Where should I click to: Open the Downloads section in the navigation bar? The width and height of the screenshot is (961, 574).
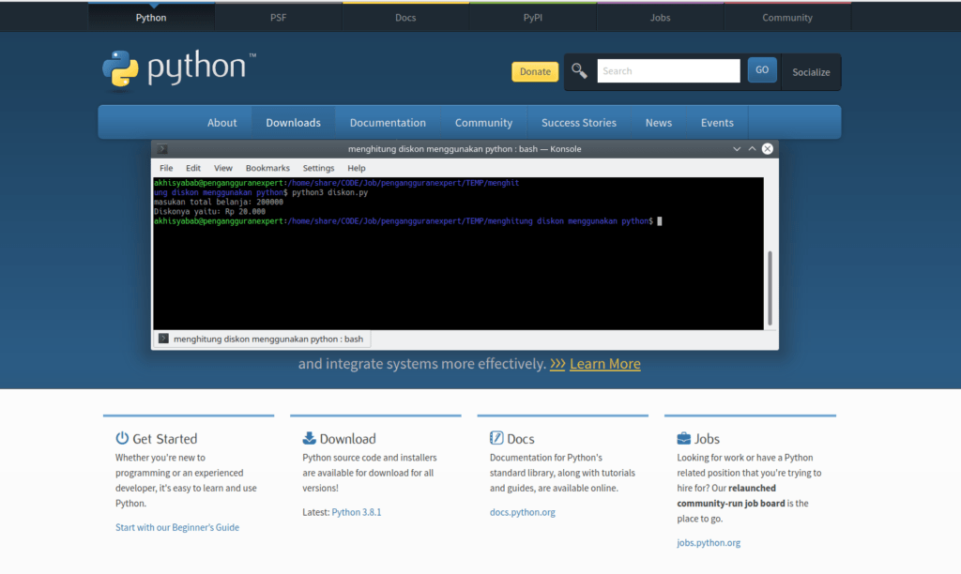pyautogui.click(x=293, y=122)
